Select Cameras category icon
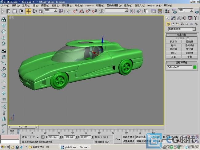200x150 pixels. [x=182, y=24]
